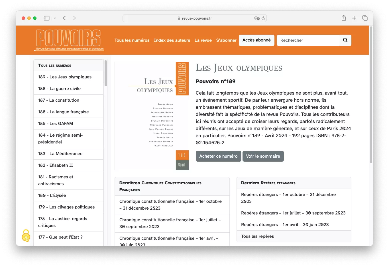
Task: Expand the sidebar dropdown chevron
Action: pyautogui.click(x=55, y=18)
